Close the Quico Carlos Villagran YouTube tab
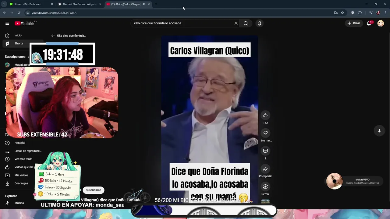The height and width of the screenshot is (219, 390). click(149, 4)
